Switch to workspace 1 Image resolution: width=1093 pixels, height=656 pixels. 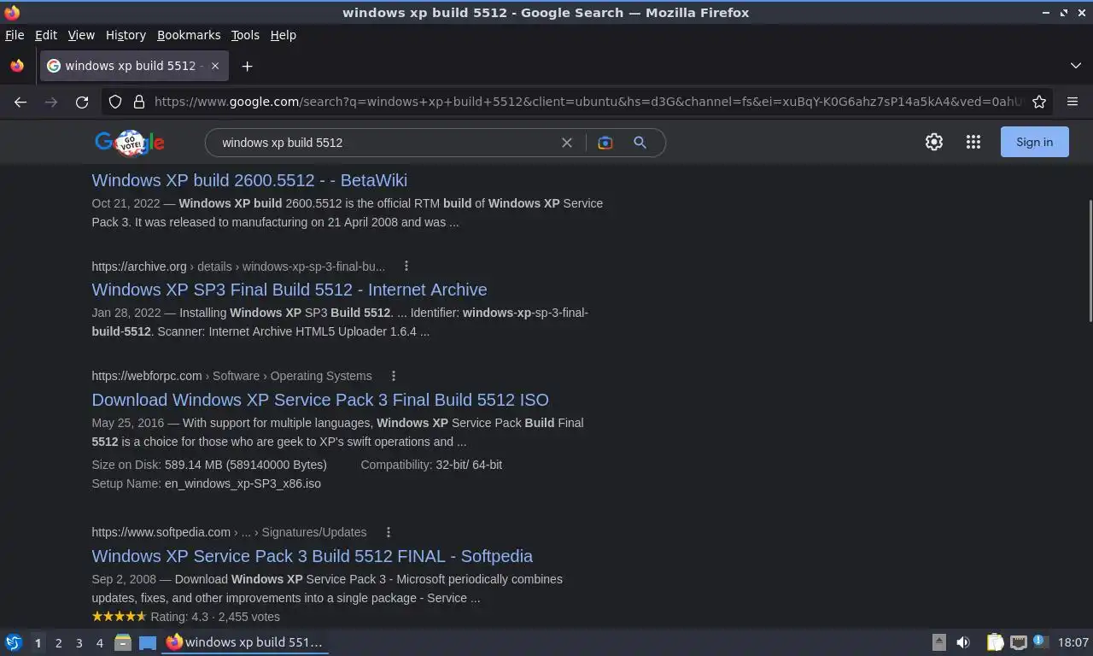coord(38,642)
